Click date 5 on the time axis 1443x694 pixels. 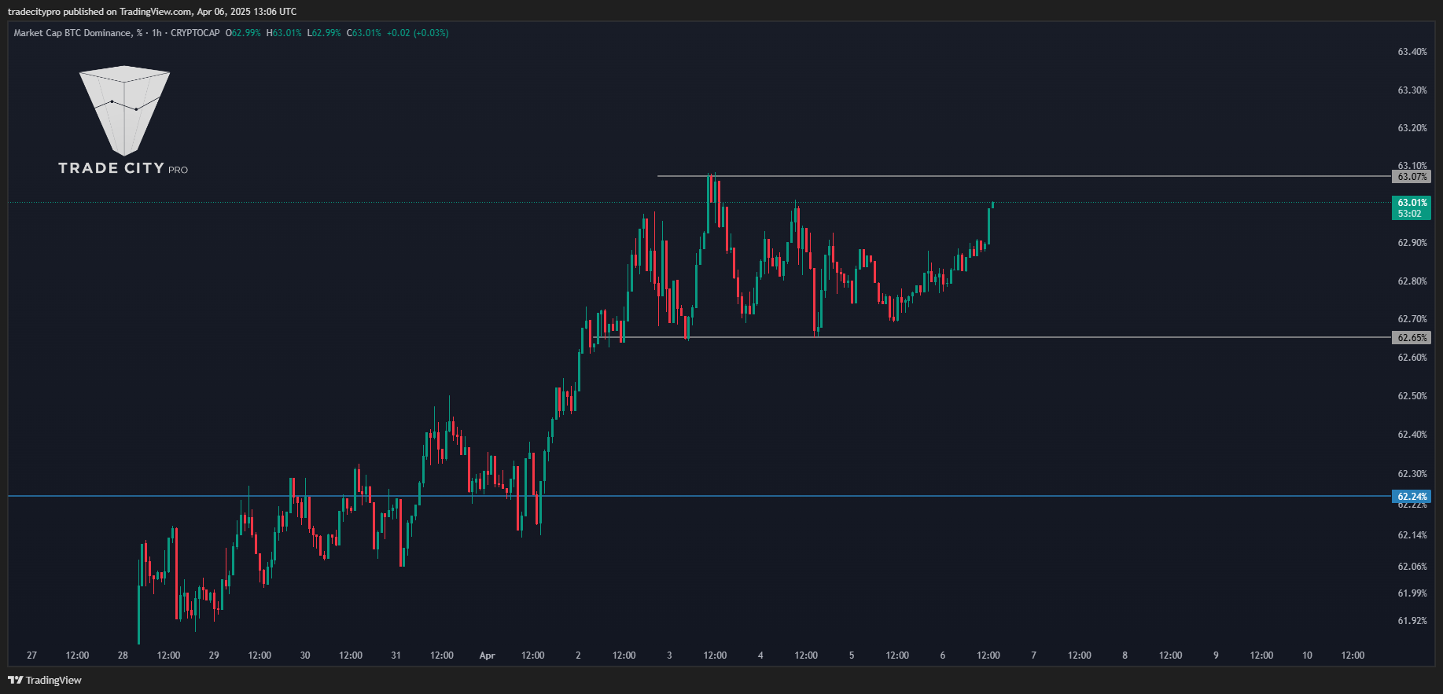point(852,655)
